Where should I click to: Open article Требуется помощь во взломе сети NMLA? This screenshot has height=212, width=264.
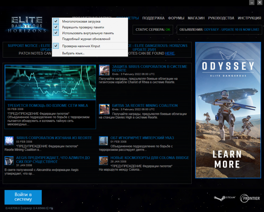(x=48, y=105)
